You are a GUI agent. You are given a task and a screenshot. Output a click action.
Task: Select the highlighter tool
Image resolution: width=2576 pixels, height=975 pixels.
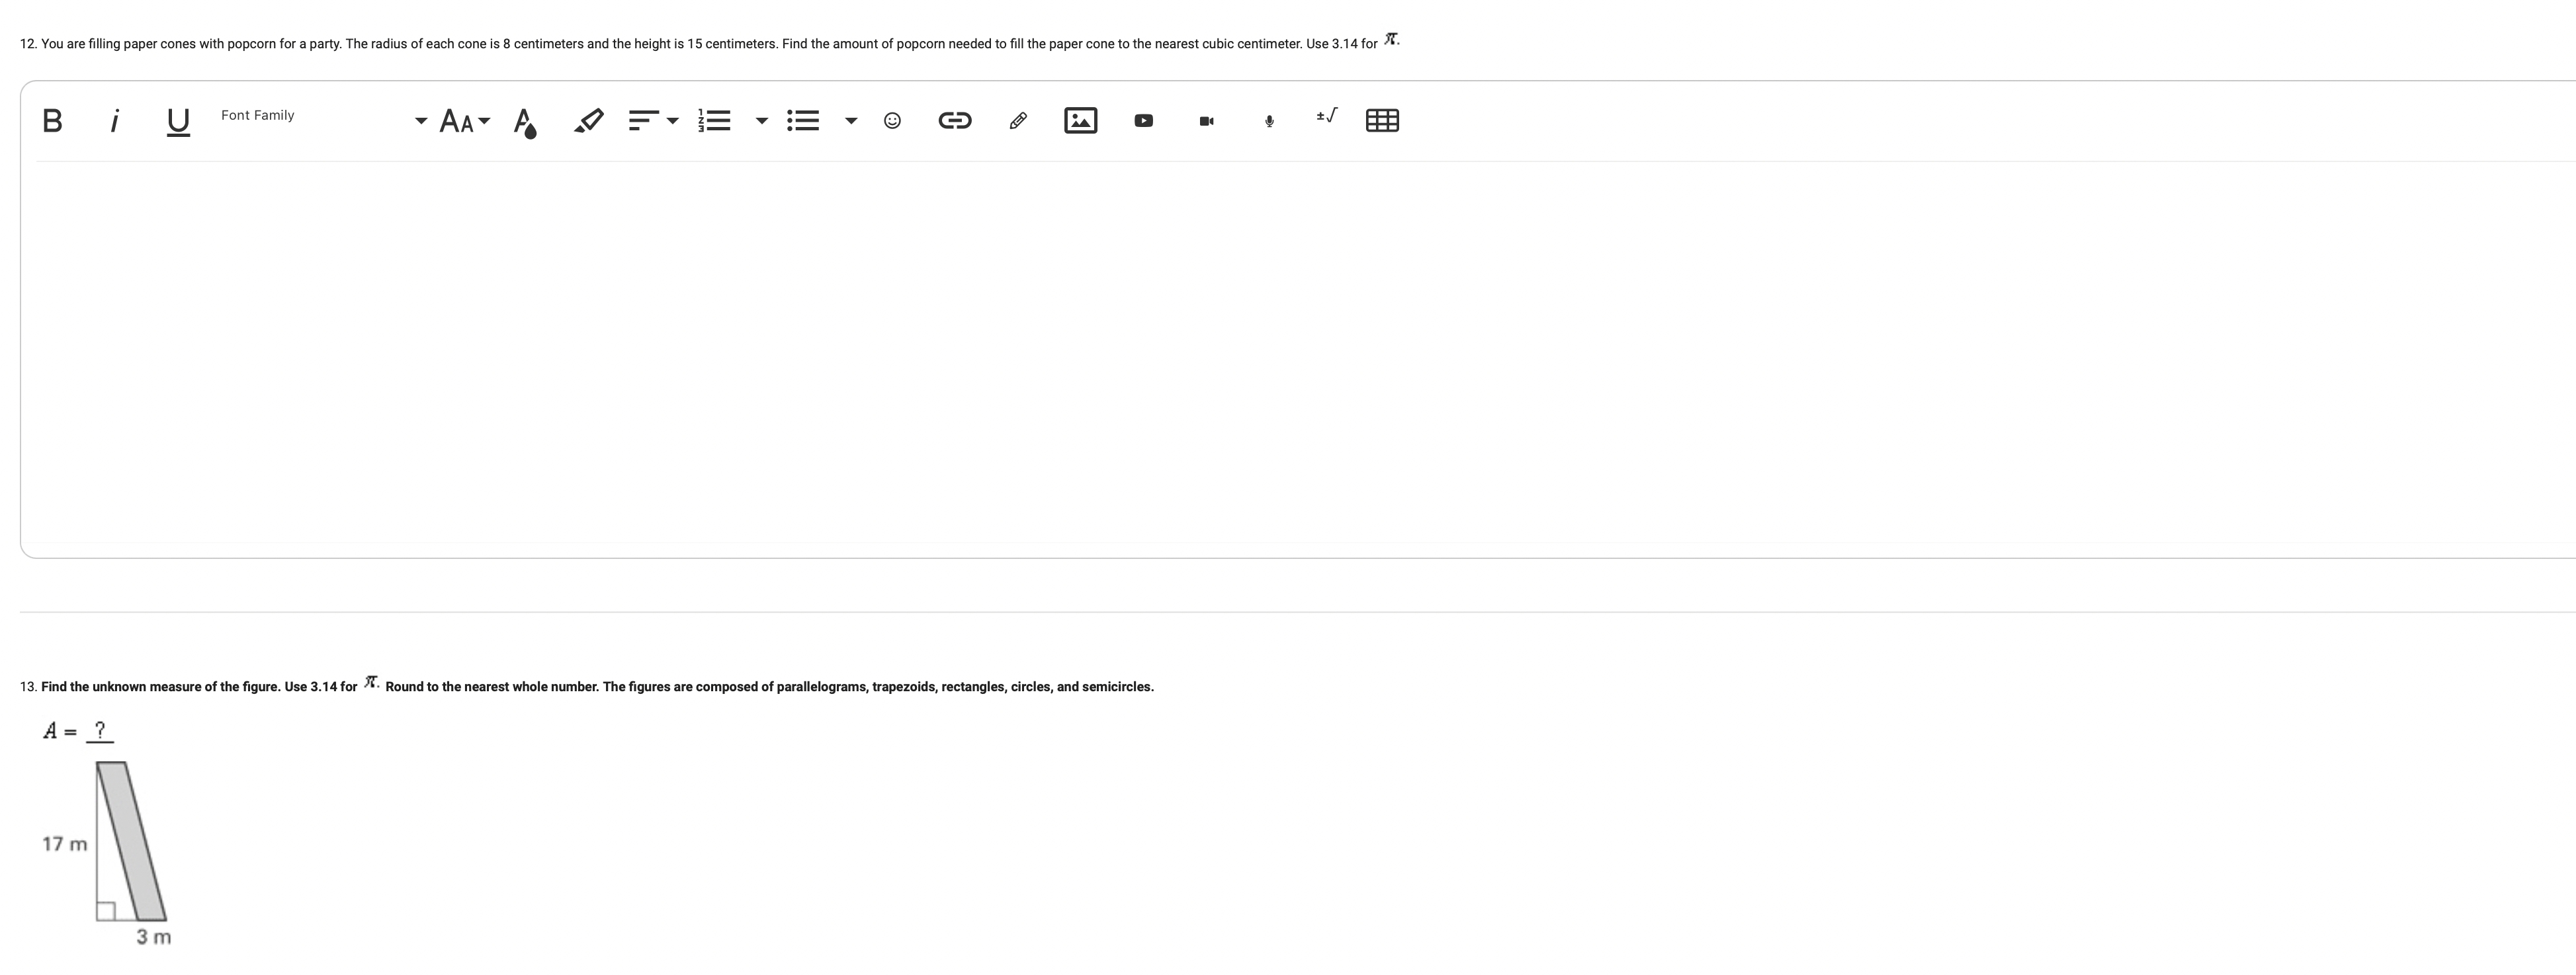click(588, 121)
